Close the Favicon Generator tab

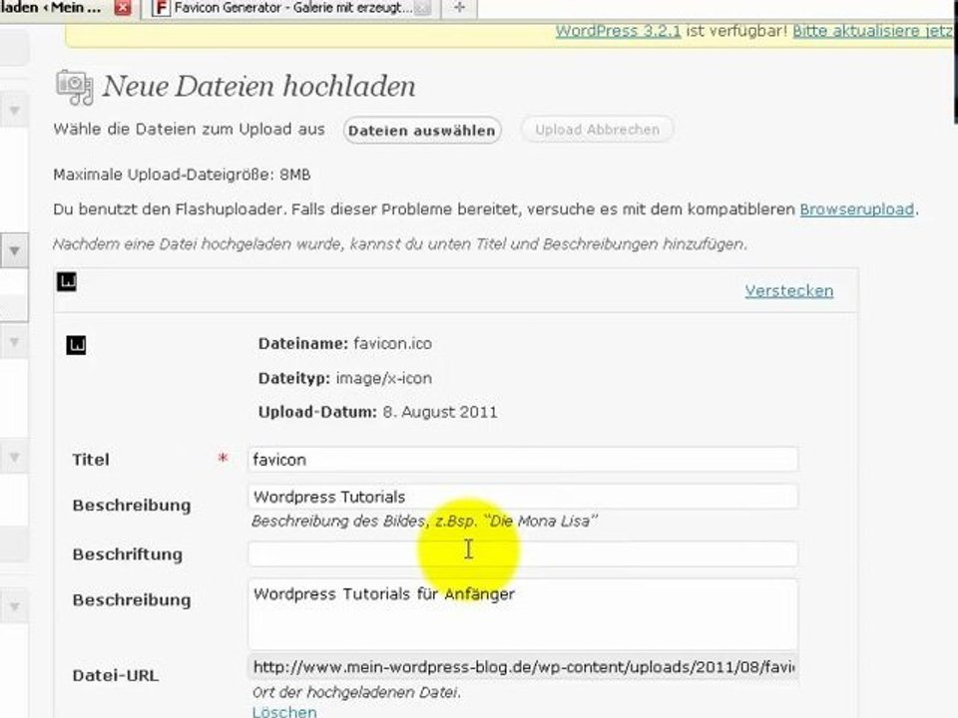[x=421, y=8]
